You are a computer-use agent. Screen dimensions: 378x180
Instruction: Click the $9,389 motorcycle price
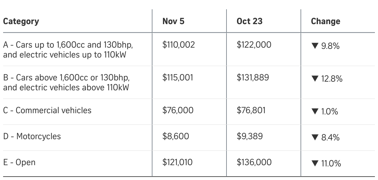pos(250,136)
